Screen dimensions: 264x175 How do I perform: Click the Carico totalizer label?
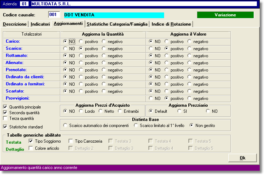(x=13, y=41)
